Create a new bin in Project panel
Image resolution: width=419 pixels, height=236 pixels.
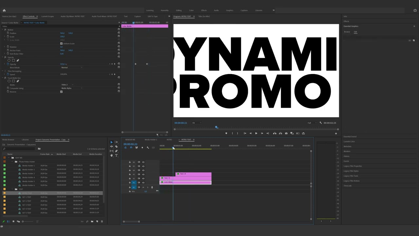92,222
